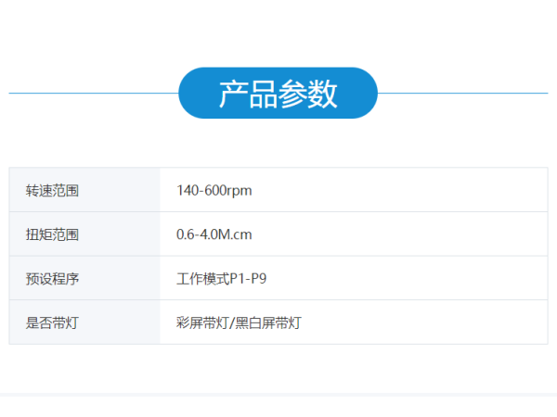Click the 600 number in speed range
Screen dimensions: 557x417
[214, 191]
